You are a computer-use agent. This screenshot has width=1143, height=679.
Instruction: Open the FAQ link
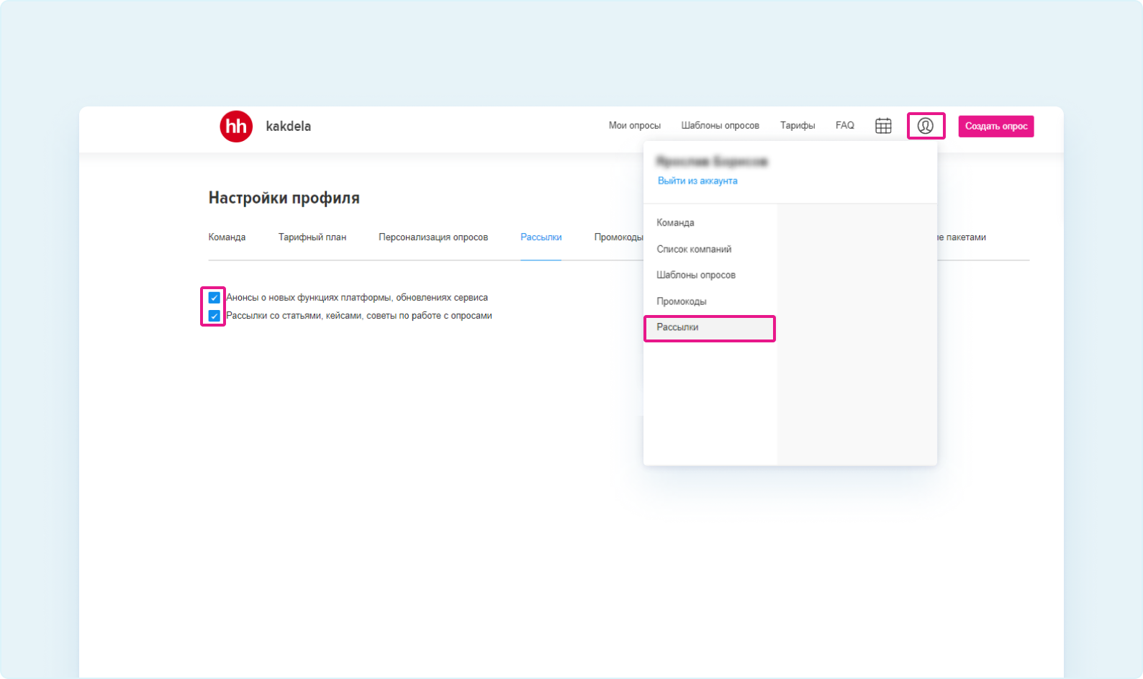click(845, 125)
